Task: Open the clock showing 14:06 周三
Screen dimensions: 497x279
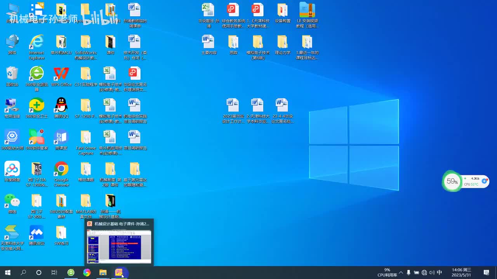Action: click(x=461, y=272)
